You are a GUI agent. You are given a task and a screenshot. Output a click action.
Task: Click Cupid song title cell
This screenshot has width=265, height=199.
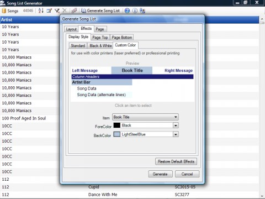pos(94,187)
